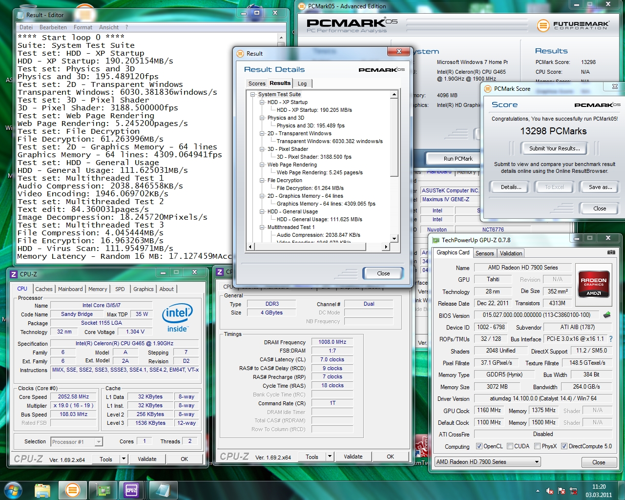Take a GPU-Z screenshot with the camera icon
Screen dimensions: 625x500
pos(611,252)
